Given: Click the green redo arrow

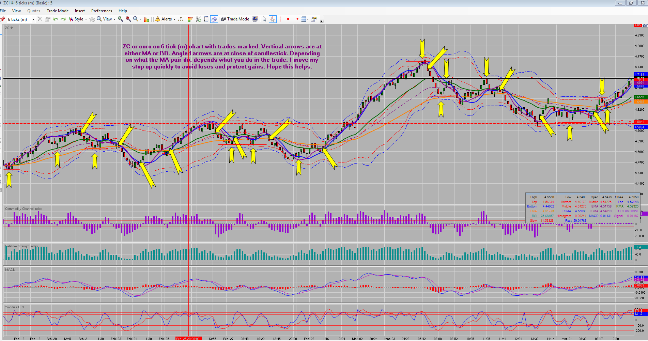Looking at the screenshot, I should pyautogui.click(x=63, y=19).
